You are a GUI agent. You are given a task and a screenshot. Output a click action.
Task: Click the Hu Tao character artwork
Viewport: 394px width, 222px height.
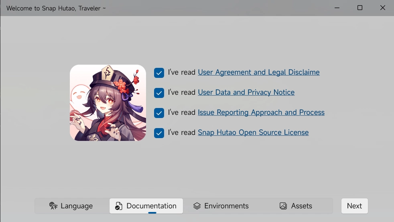pyautogui.click(x=108, y=103)
